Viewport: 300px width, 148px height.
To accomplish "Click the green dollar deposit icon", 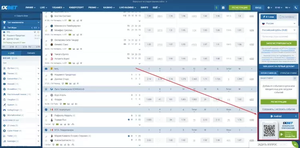I will [x=216, y=8].
